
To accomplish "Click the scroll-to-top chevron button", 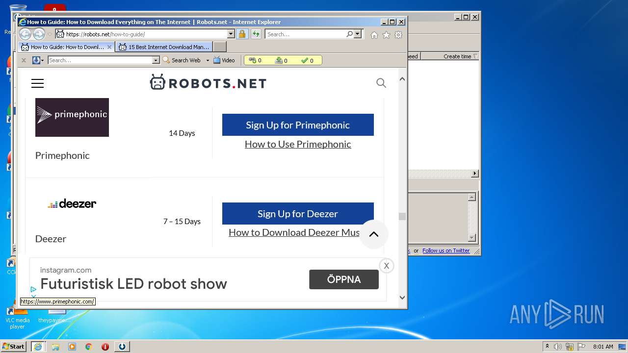I will coord(374,234).
